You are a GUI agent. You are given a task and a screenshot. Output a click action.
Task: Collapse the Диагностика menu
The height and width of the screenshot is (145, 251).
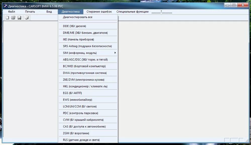pyautogui.click(x=71, y=12)
